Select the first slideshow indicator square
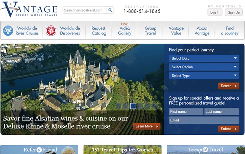 click(x=119, y=106)
